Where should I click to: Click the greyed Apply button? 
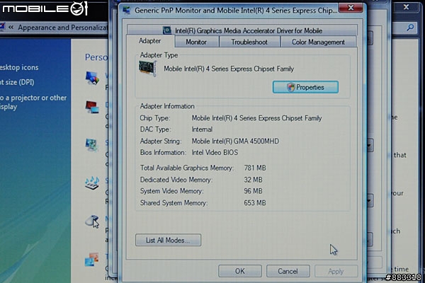[x=336, y=271]
